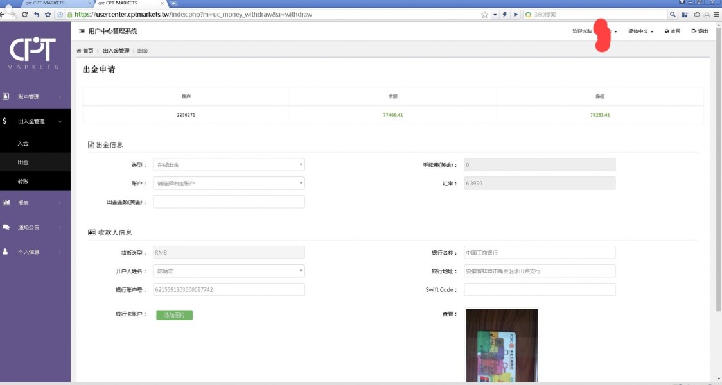722x385 pixels.
Task: Click the 首页 breadcrumb link
Action: [88, 51]
